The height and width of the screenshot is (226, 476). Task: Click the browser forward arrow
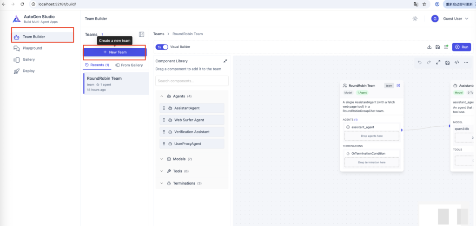13,4
